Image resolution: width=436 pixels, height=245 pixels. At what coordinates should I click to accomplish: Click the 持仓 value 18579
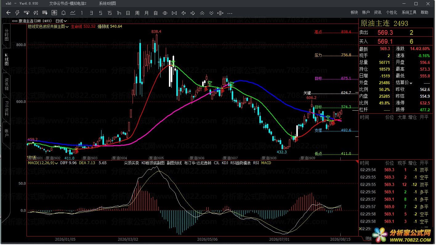(x=384, y=69)
